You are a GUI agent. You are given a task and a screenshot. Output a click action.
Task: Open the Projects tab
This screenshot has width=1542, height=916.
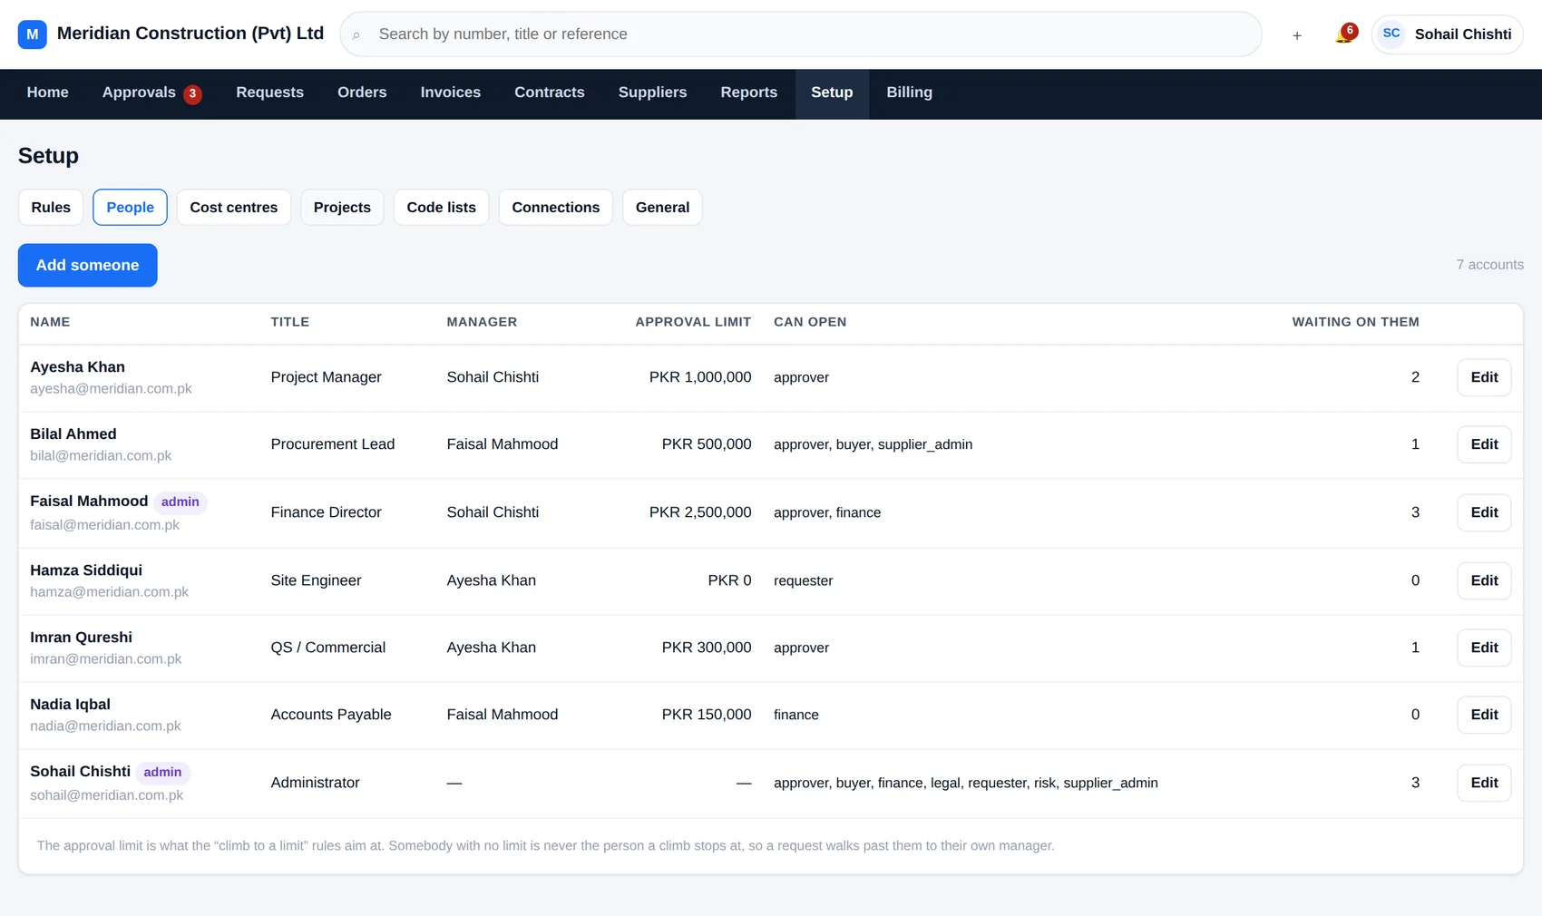click(x=342, y=207)
